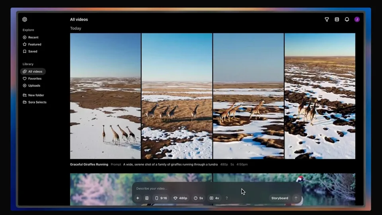Open the filter funnel icon
The image size is (382, 215).
click(327, 20)
